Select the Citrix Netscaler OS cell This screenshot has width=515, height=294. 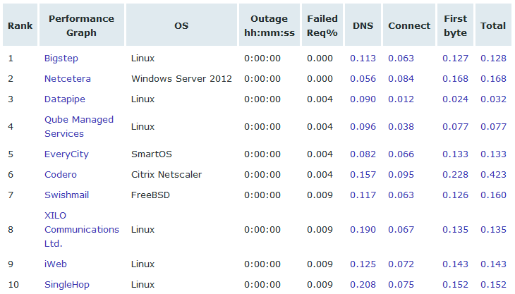point(166,175)
